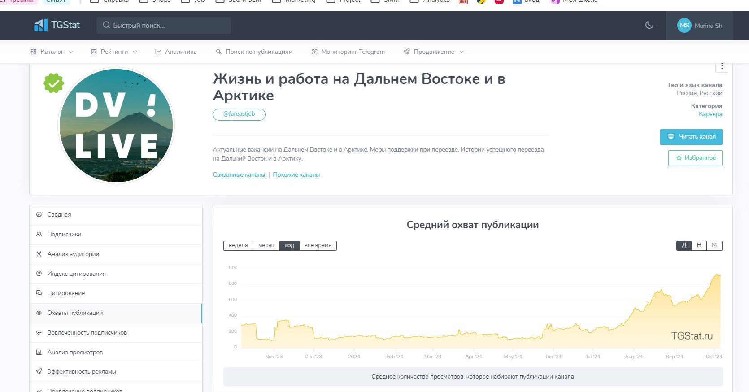
Task: Expand the Рейтинги dropdown menu
Action: (x=114, y=52)
